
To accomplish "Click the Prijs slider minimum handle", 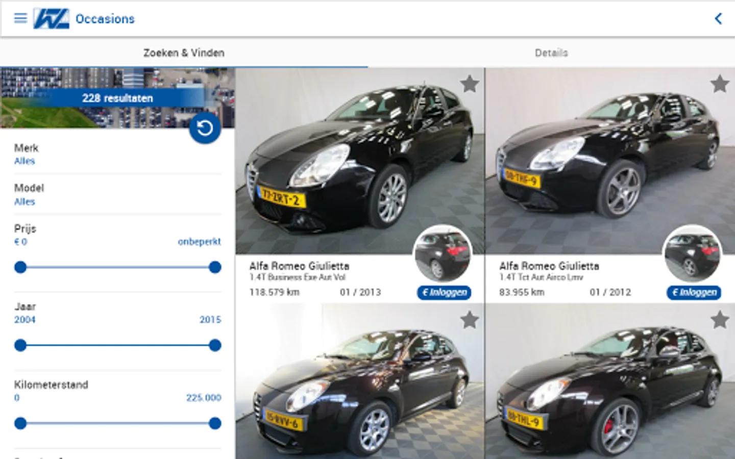I will (20, 267).
